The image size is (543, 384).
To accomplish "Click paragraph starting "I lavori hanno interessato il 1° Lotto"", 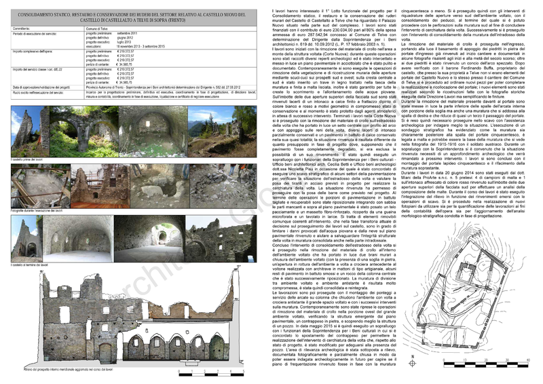I will tap(334, 28).
